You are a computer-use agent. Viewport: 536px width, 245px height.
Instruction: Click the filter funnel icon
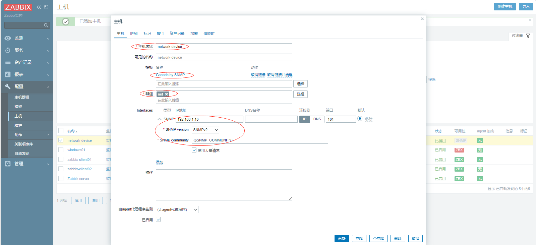click(x=528, y=36)
